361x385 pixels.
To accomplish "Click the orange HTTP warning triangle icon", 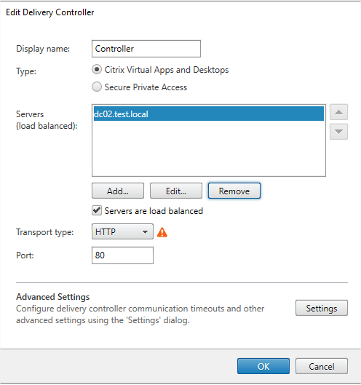I will (x=162, y=232).
